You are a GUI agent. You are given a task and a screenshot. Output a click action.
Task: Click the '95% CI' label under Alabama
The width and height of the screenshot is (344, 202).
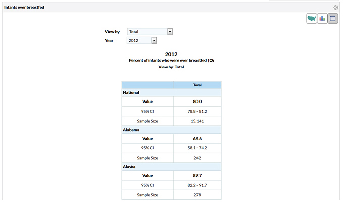pos(148,148)
